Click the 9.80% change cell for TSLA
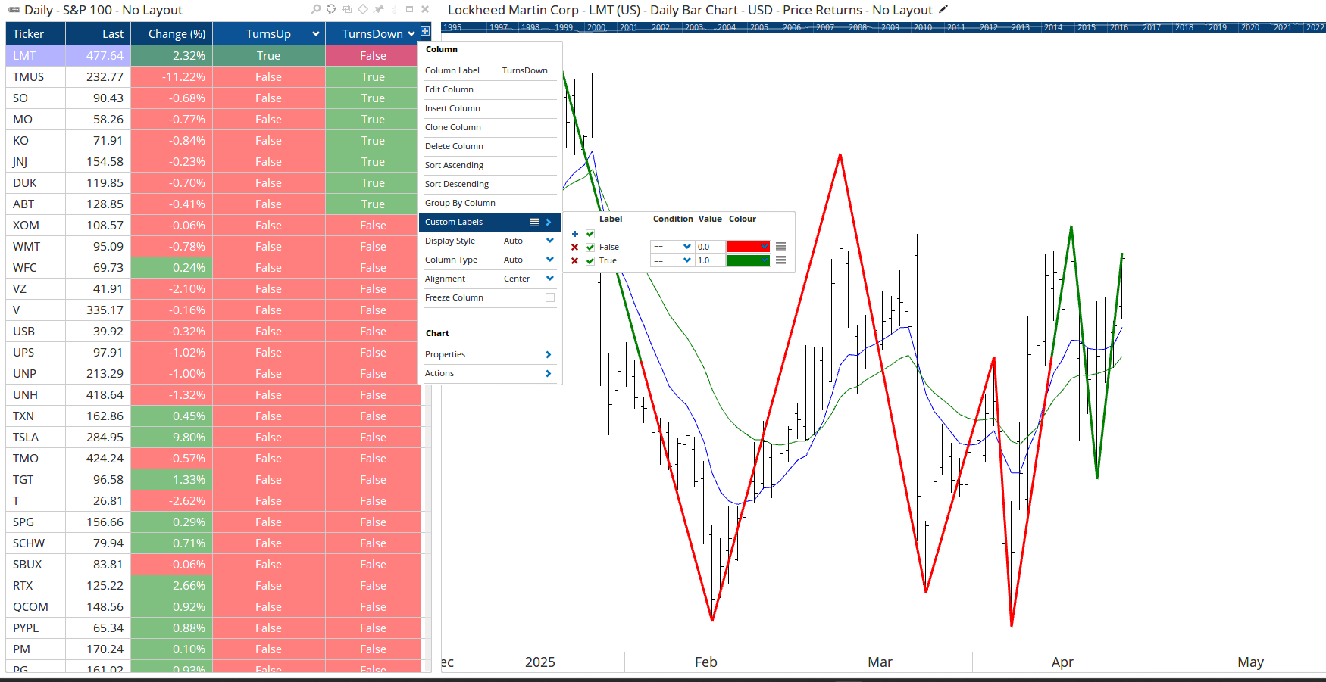This screenshot has width=1326, height=682. click(x=172, y=438)
